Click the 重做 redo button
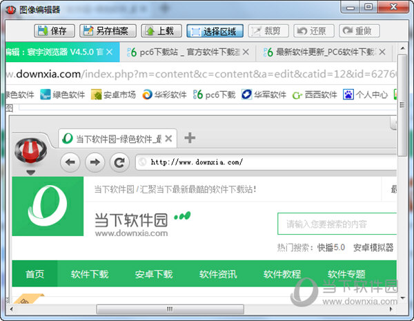414x321 pixels. (x=359, y=31)
